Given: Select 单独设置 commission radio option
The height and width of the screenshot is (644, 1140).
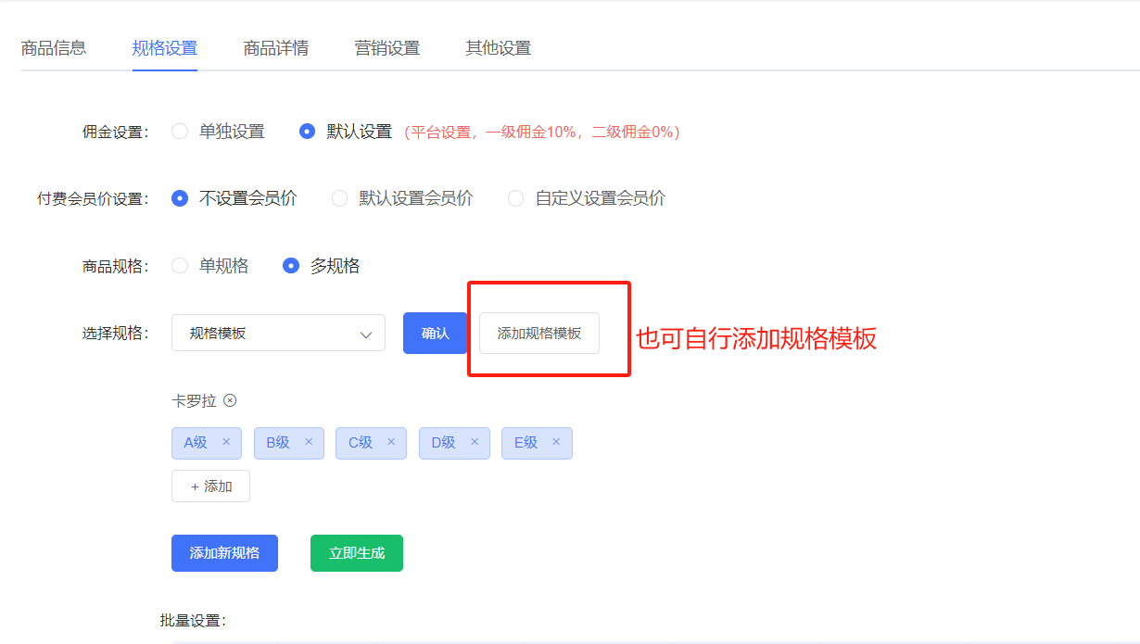Looking at the screenshot, I should click(x=180, y=132).
